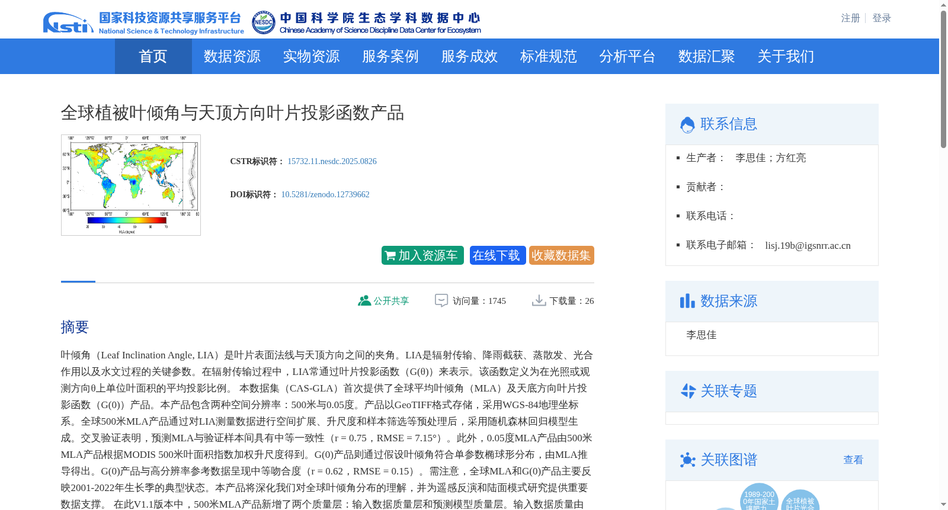The height and width of the screenshot is (510, 948).
Task: Open the 关于我们 menu
Action: pos(786,56)
